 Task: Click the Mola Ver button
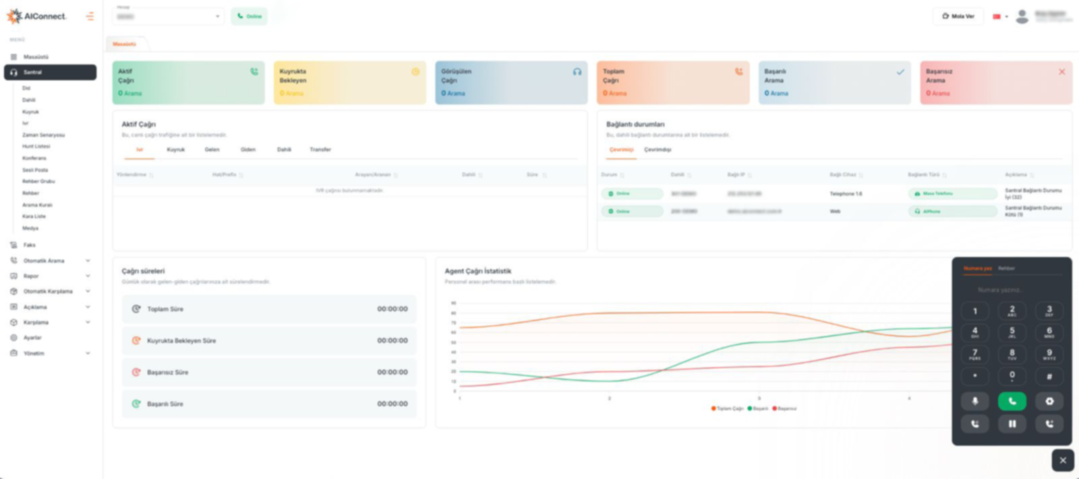point(958,16)
